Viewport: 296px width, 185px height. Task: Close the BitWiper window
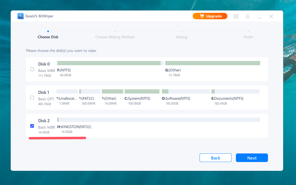click(x=271, y=16)
